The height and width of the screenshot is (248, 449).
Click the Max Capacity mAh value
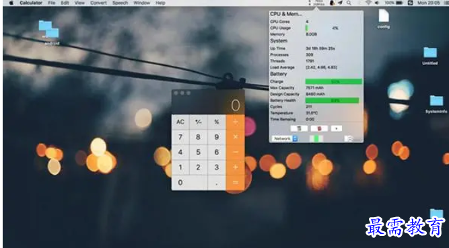pos(314,88)
